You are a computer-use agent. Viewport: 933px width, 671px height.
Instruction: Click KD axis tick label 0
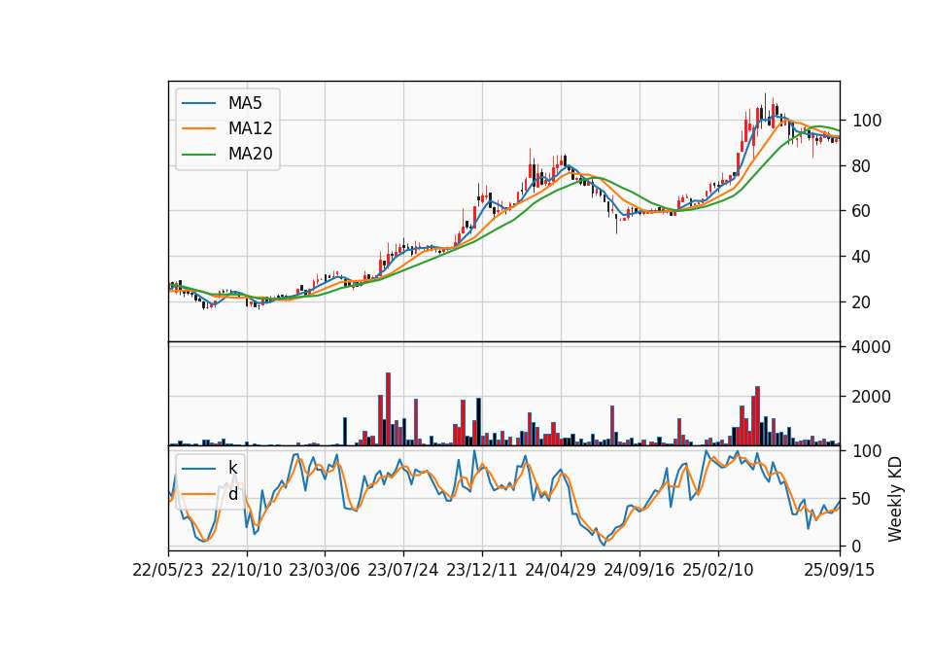[856, 546]
